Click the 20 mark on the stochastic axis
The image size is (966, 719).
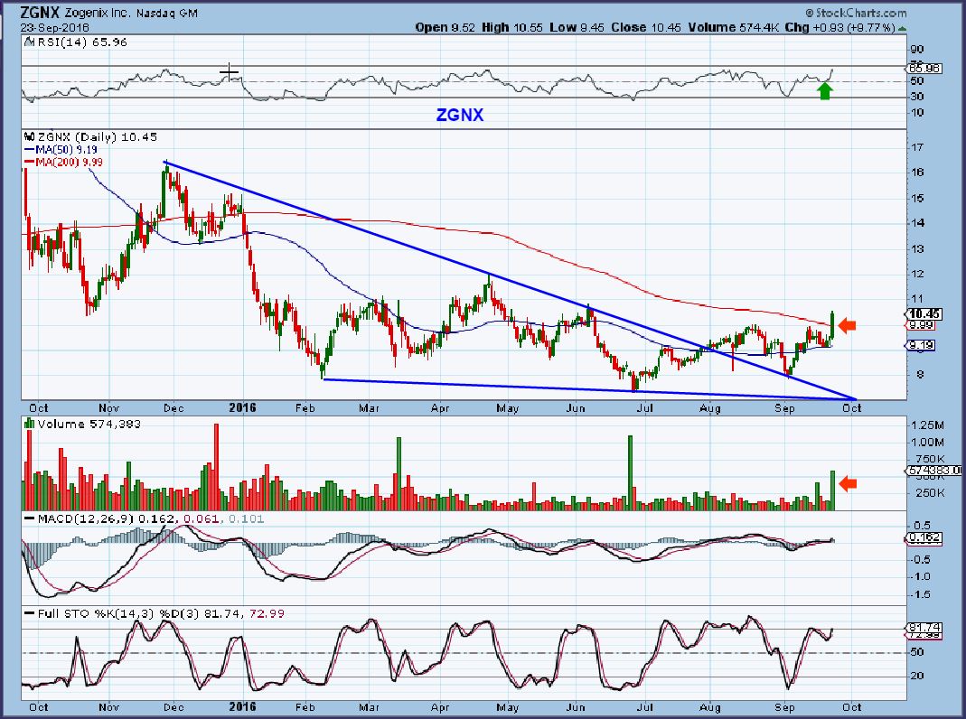(x=917, y=676)
